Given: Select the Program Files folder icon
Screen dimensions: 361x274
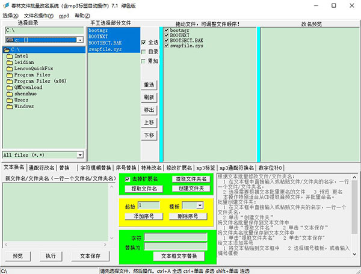Looking at the screenshot, I should point(9,75).
